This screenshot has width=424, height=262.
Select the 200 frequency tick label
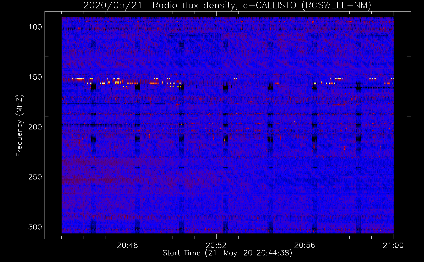(35, 127)
